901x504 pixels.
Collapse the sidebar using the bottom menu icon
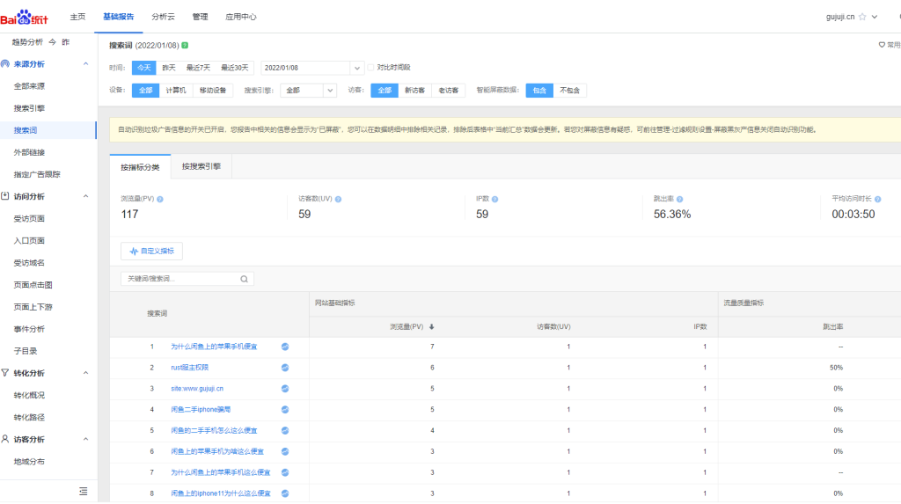tap(84, 492)
